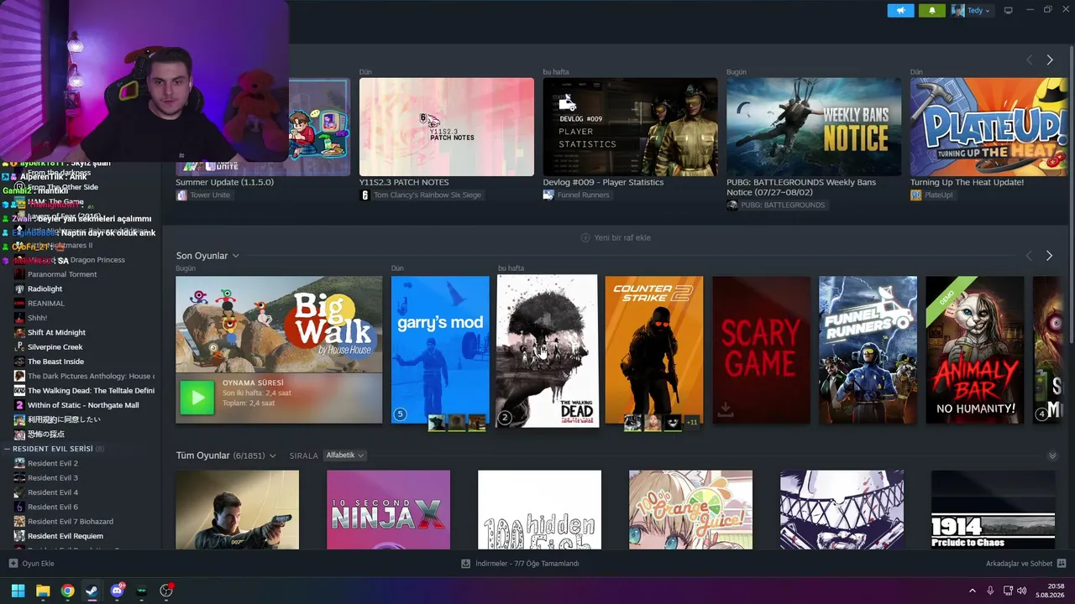Image resolution: width=1075 pixels, height=604 pixels.
Task: Open the Windows Start menu
Action: pos(18,591)
